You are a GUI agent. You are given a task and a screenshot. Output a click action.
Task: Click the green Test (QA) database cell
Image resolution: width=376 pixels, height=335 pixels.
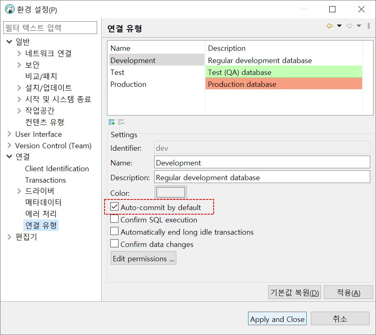(x=284, y=72)
